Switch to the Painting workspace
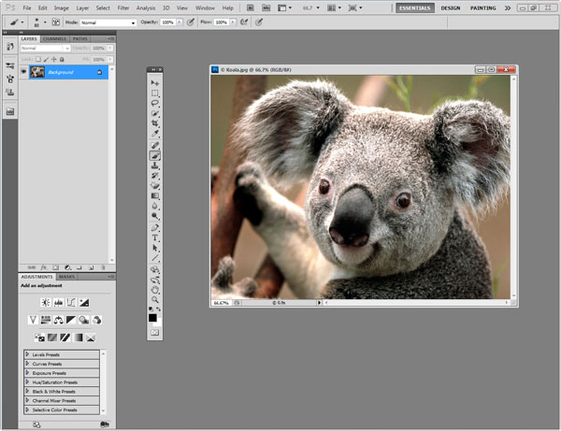This screenshot has height=431, width=561. [483, 7]
